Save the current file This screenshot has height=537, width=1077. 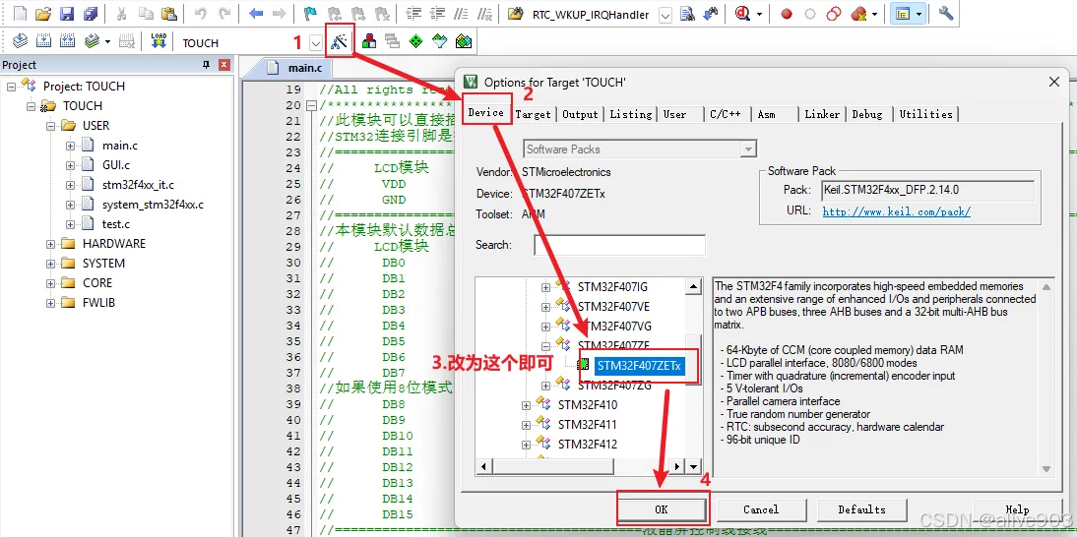tap(67, 13)
